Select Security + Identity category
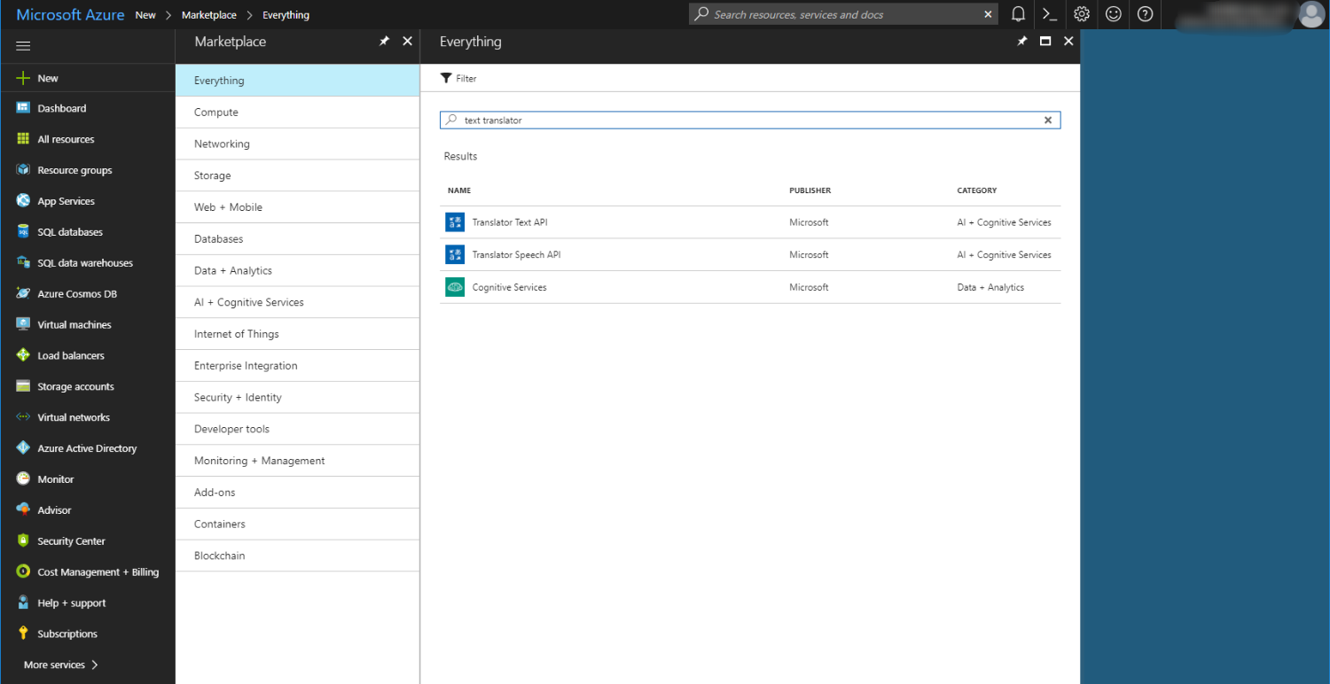Image resolution: width=1330 pixels, height=684 pixels. click(x=297, y=397)
